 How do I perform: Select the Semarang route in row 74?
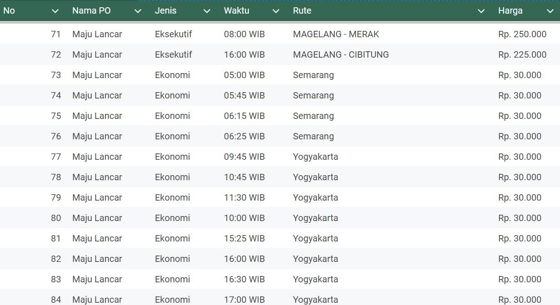(313, 95)
